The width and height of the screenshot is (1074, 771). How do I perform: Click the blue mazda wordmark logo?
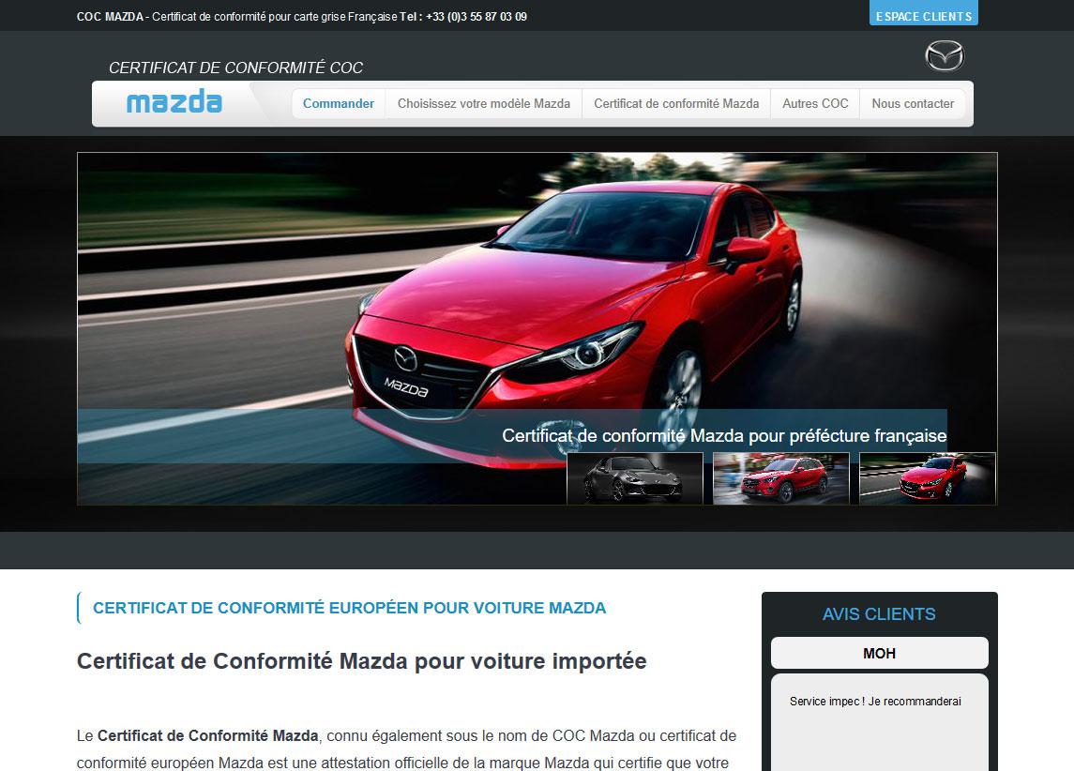[x=174, y=101]
